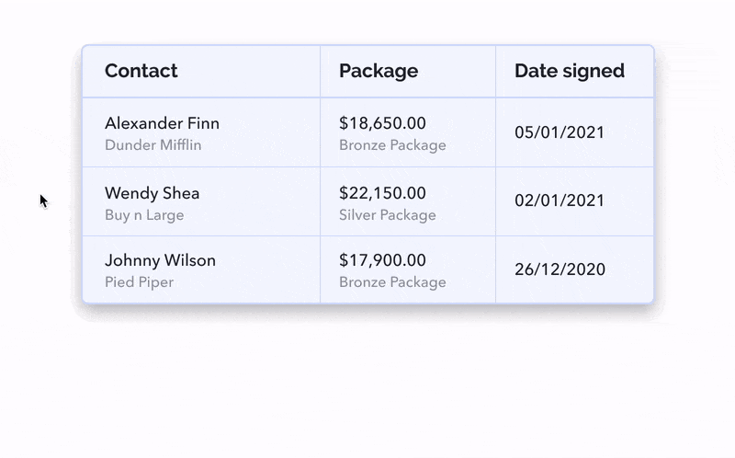This screenshot has height=458, width=735.
Task: Click the Date signed column header
Action: [x=570, y=71]
